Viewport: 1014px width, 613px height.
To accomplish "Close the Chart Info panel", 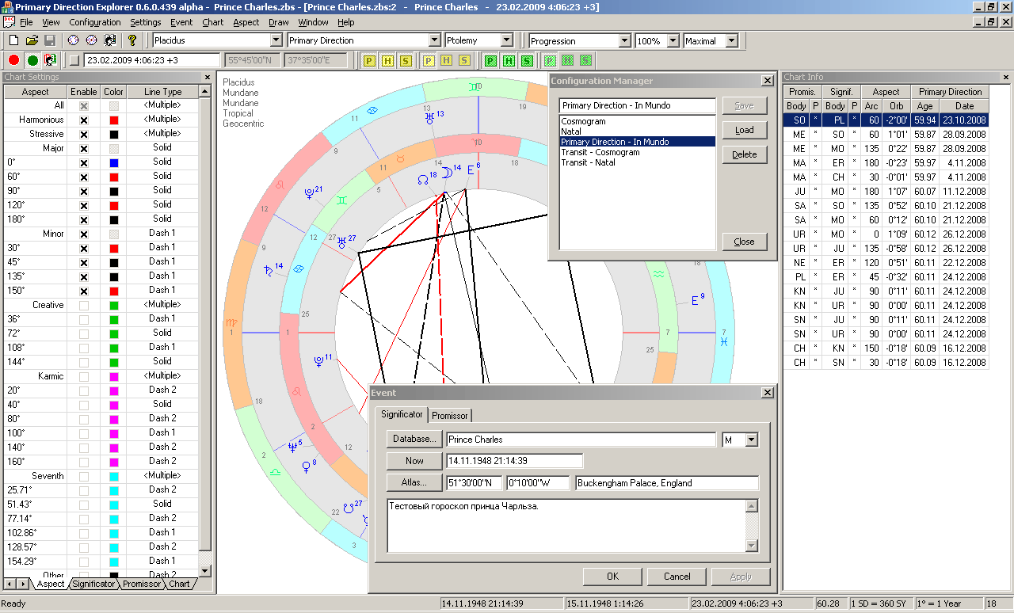I will [1006, 78].
